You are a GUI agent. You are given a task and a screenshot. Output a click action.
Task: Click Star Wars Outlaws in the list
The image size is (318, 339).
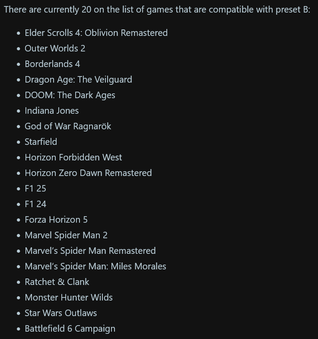click(61, 313)
